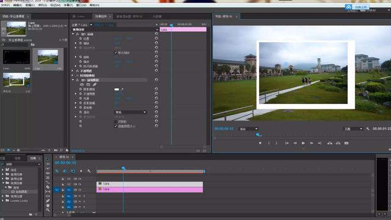Select the Rate Stretch tool in the tools panel

(48, 182)
